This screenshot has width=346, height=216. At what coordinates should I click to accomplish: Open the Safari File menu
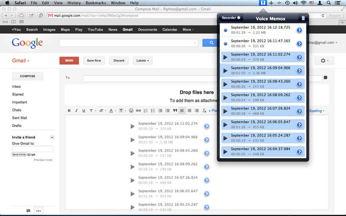pyautogui.click(x=34, y=3)
